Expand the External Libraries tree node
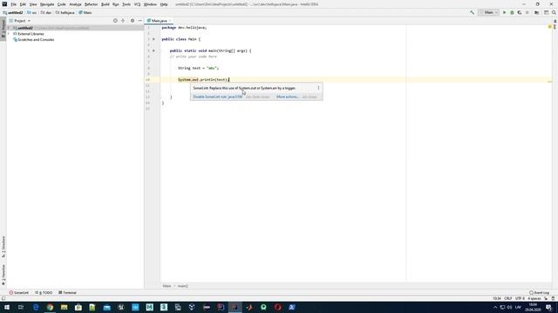 (x=9, y=34)
